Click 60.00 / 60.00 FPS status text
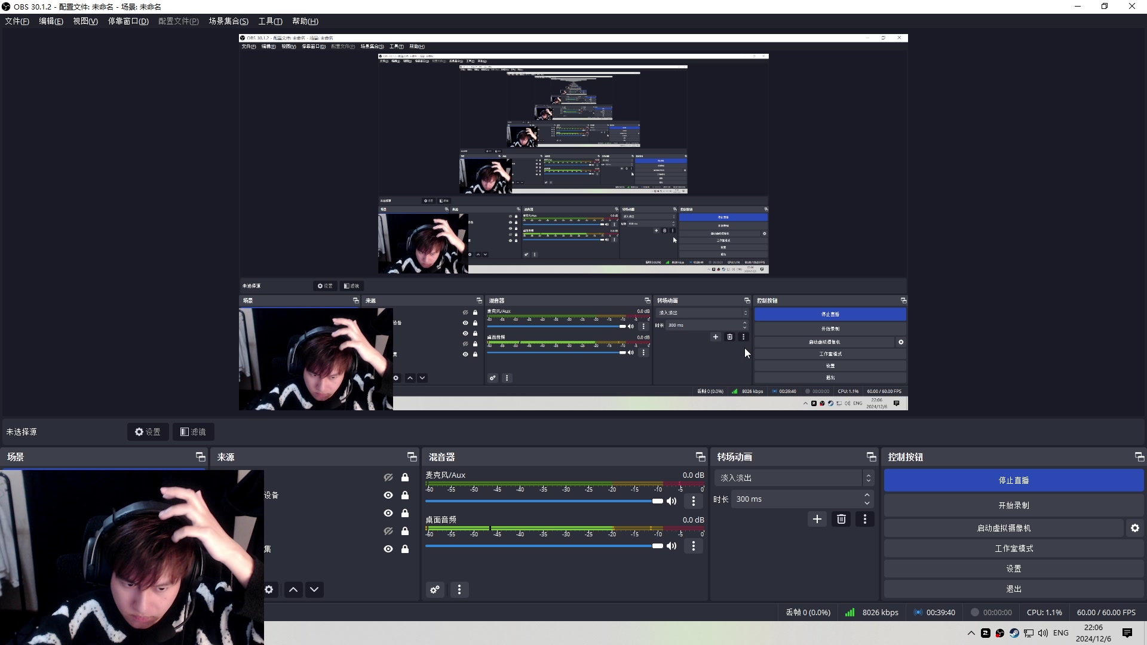Screen dimensions: 1147x645 coord(1106,612)
